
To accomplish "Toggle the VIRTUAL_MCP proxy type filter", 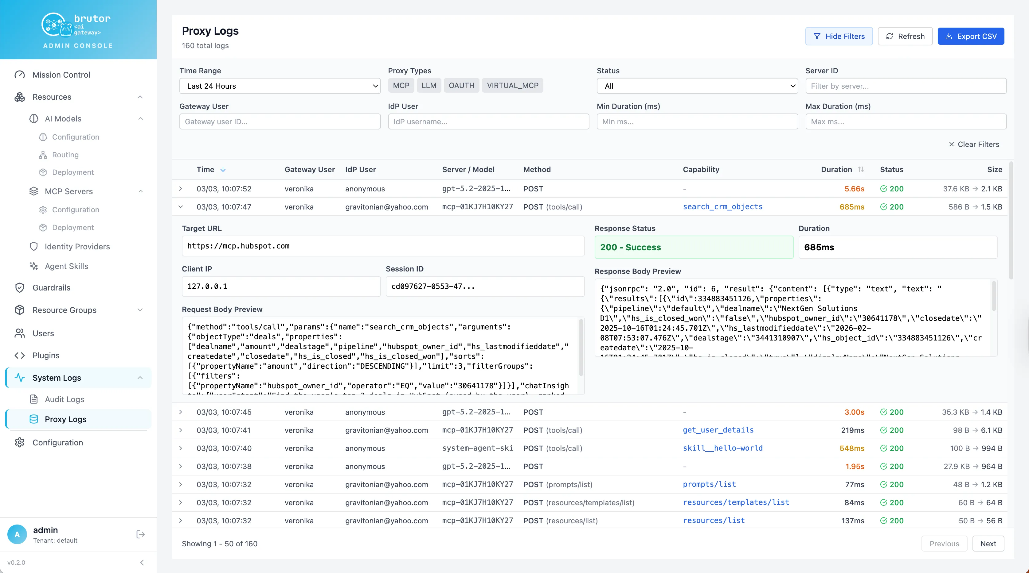I will [512, 85].
